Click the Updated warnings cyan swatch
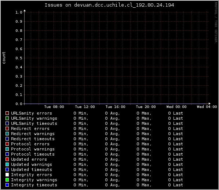The image size is (219, 190). pyautogui.click(x=7, y=164)
